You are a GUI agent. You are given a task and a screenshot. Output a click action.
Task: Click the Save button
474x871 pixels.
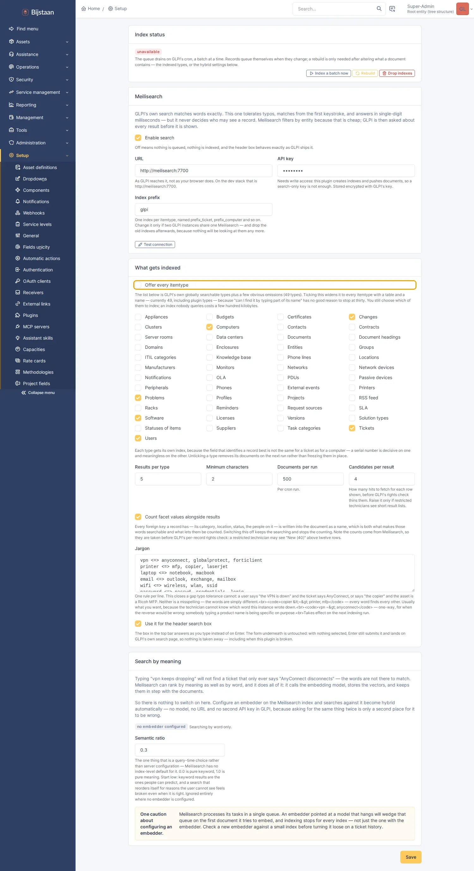pyautogui.click(x=411, y=857)
